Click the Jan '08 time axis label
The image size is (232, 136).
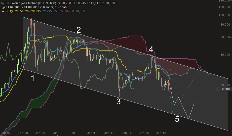coord(23,133)
